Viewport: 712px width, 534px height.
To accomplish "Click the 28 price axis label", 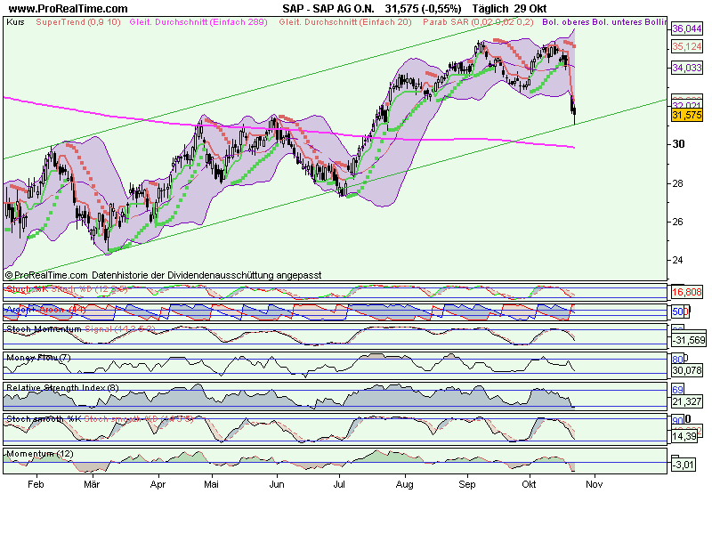I will [x=678, y=183].
